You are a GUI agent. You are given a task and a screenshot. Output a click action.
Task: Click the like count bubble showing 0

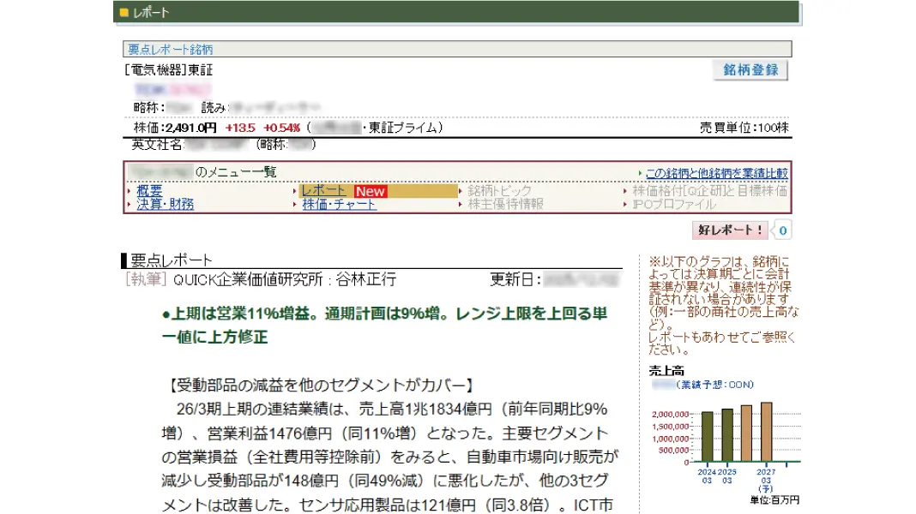pos(782,230)
